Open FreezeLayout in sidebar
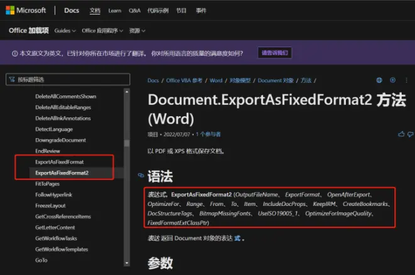This screenshot has width=415, height=275. coord(50,205)
